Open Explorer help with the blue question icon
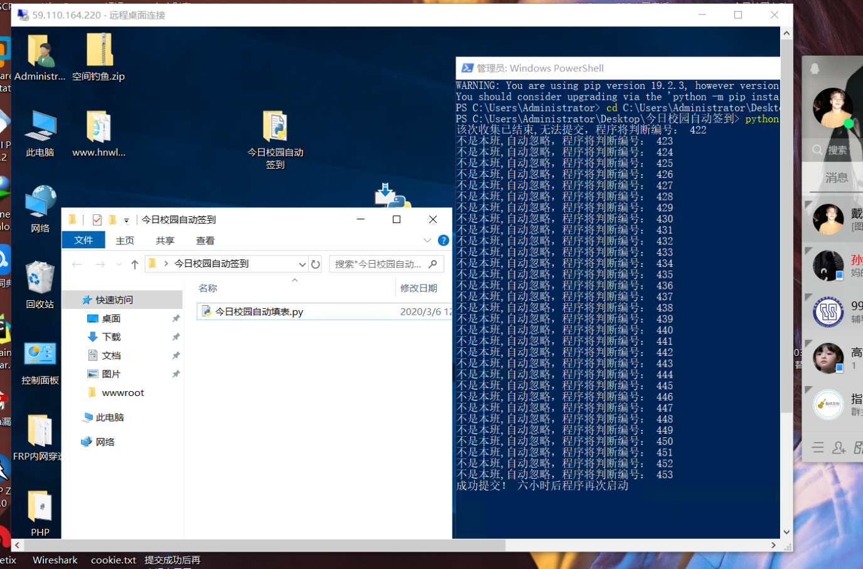Image resolution: width=863 pixels, height=569 pixels. (x=443, y=241)
